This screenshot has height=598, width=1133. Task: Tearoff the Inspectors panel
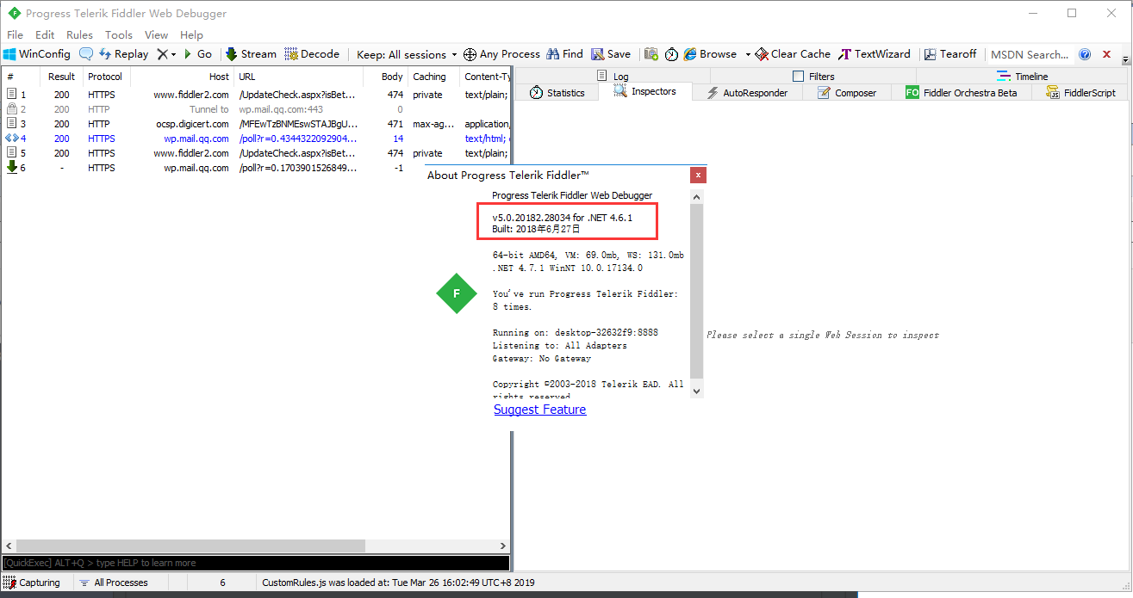(949, 53)
